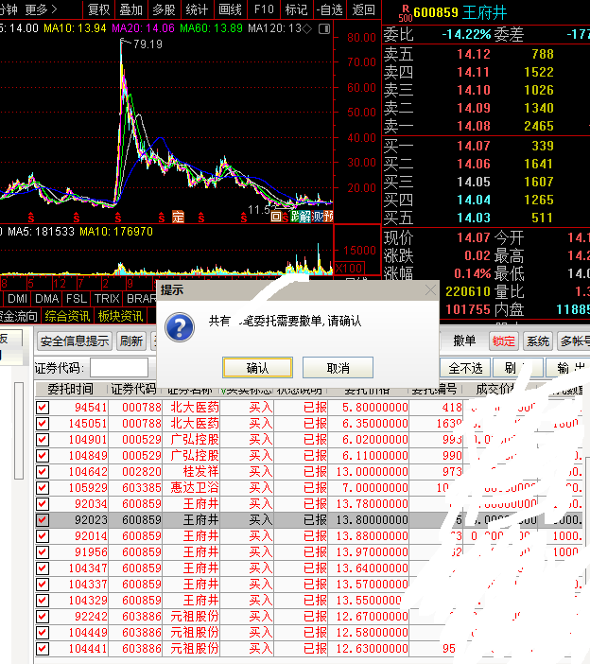Sort by the 委托时间 column header

70,389
